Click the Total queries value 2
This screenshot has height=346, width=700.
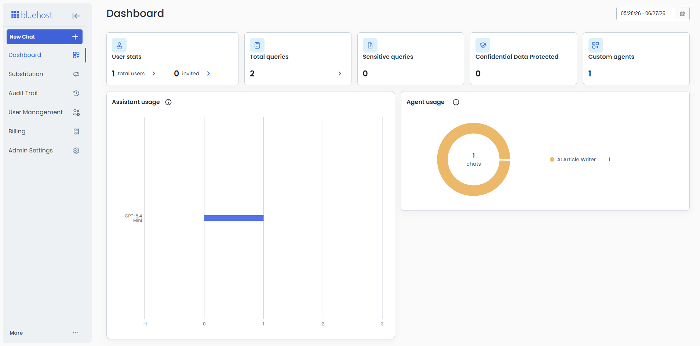click(x=252, y=73)
